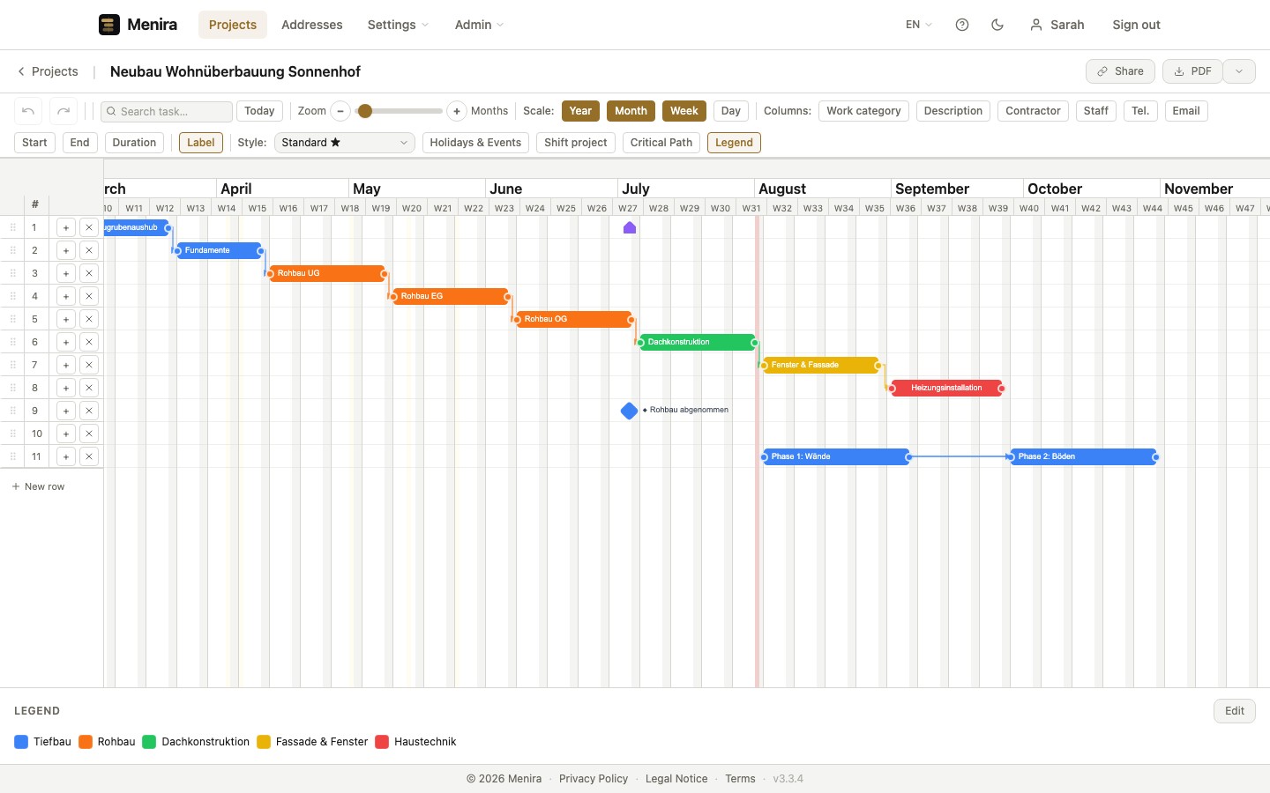Add row below row 11
This screenshot has height=793, width=1270.
click(66, 456)
